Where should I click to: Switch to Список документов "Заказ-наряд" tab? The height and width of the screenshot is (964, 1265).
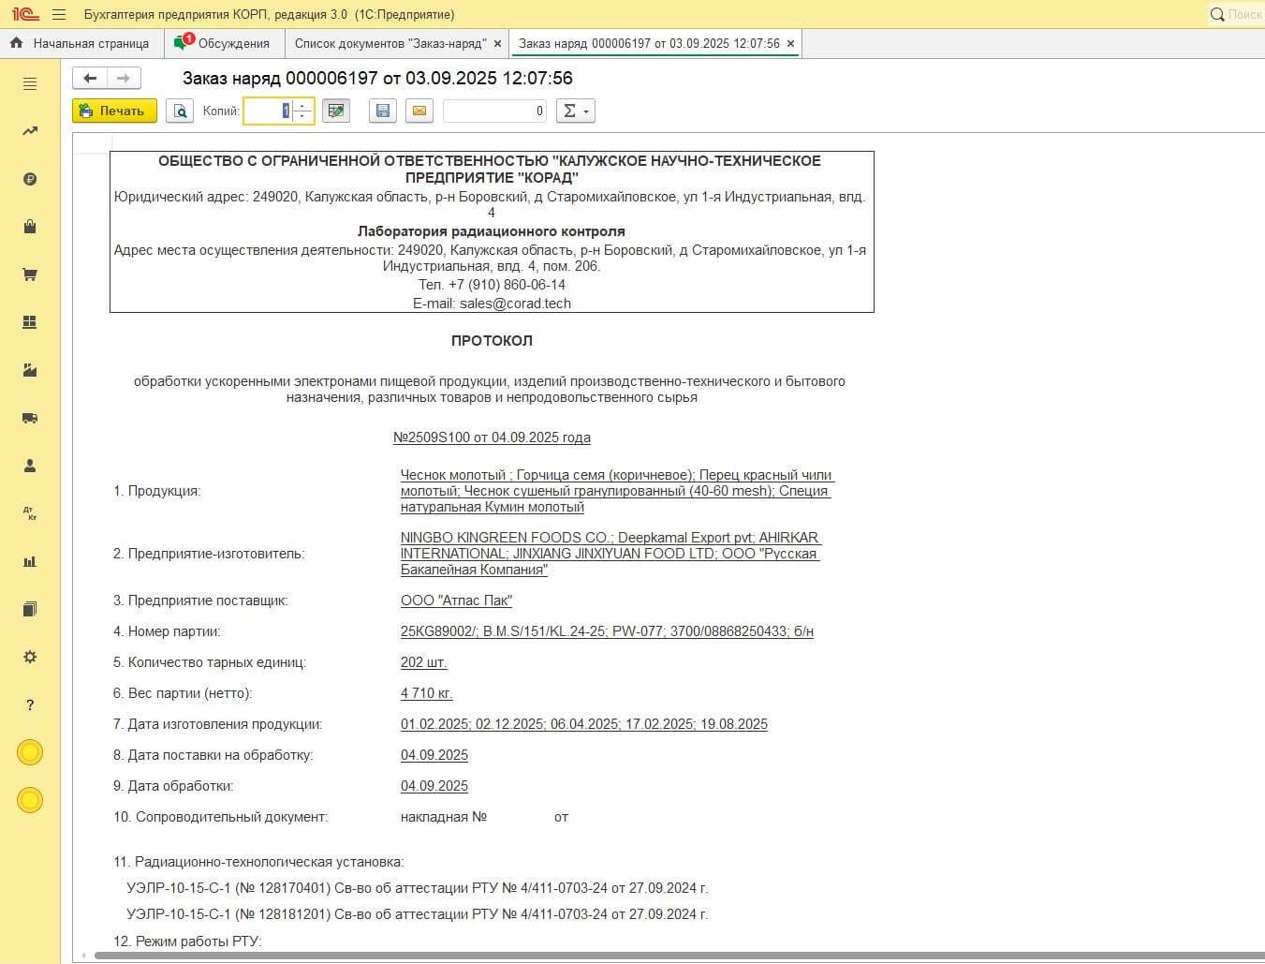(390, 43)
